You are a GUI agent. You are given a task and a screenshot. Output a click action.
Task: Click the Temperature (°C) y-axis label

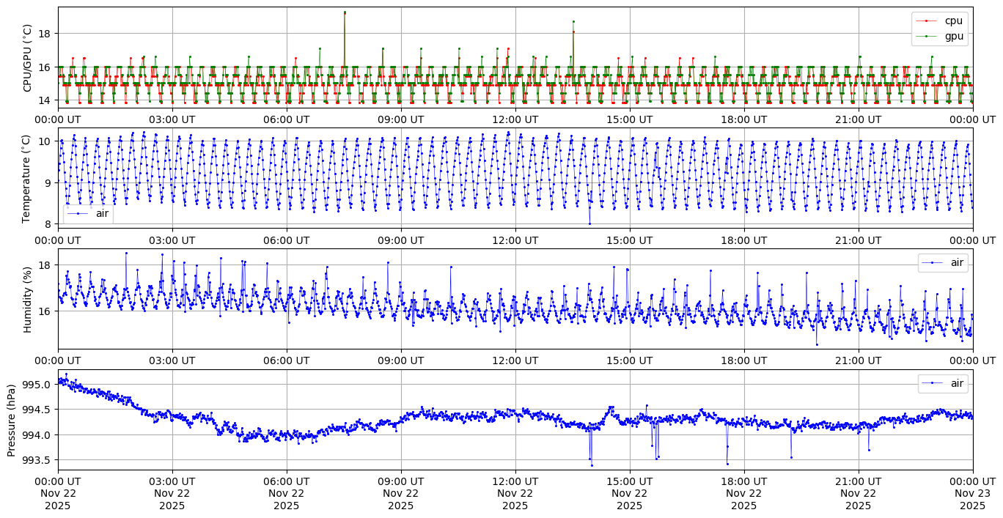27,178
